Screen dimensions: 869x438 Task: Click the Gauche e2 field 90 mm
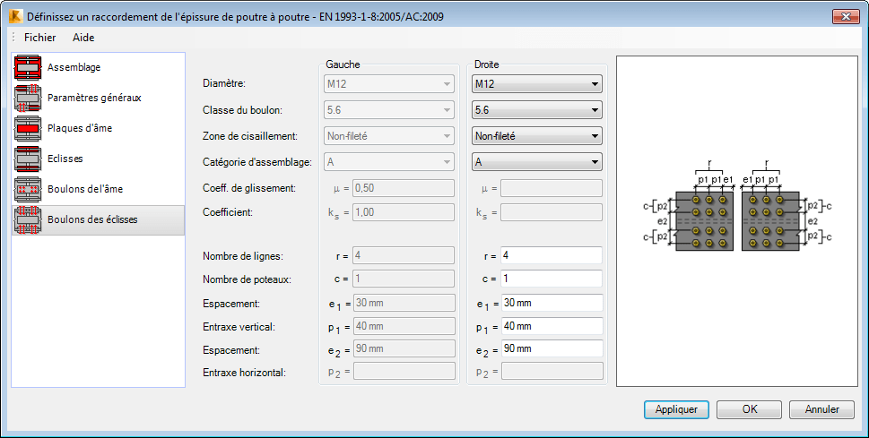tap(404, 348)
